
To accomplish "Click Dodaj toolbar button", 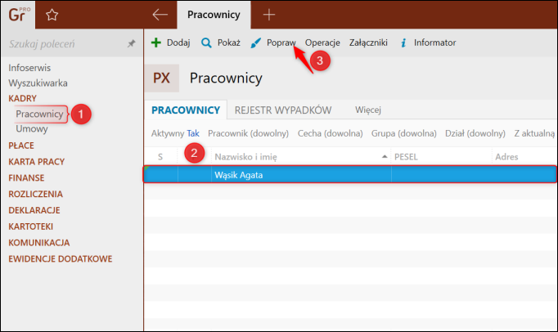I will coord(170,43).
